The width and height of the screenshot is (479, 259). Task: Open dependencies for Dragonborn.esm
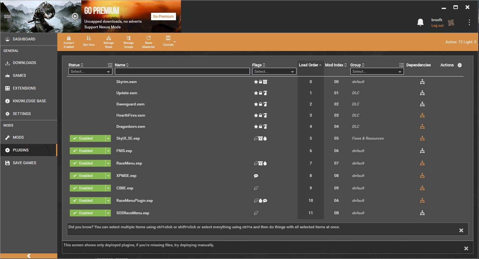422,127
